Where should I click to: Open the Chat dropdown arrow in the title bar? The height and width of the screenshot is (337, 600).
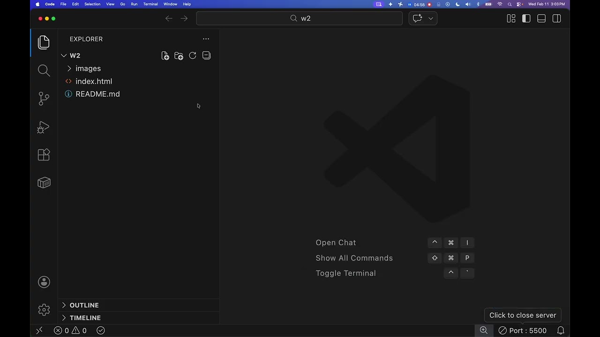[x=431, y=18]
